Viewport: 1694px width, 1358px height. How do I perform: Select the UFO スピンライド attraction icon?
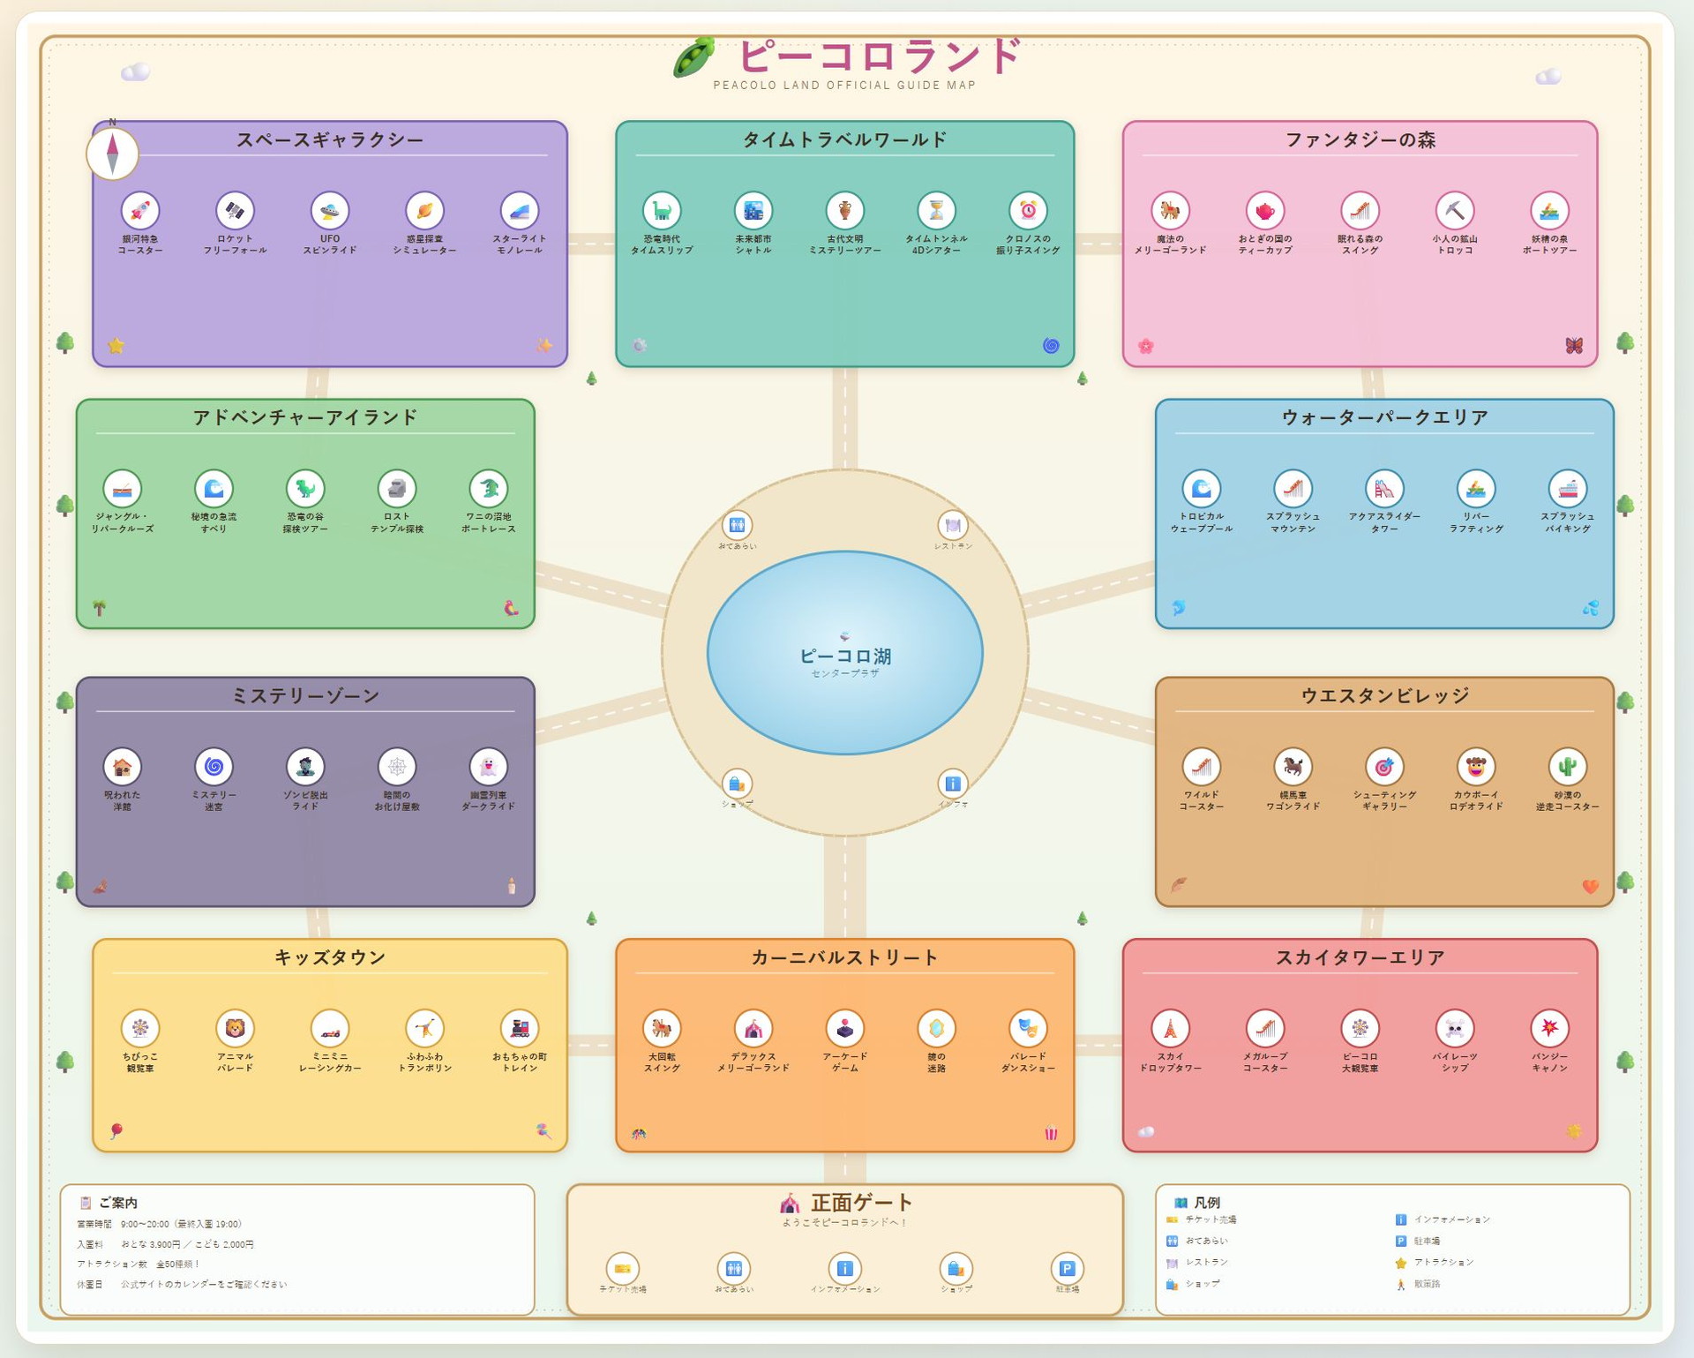click(330, 211)
